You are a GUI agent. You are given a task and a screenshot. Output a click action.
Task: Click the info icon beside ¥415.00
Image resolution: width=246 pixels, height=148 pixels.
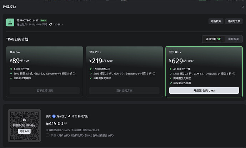click(x=66, y=123)
